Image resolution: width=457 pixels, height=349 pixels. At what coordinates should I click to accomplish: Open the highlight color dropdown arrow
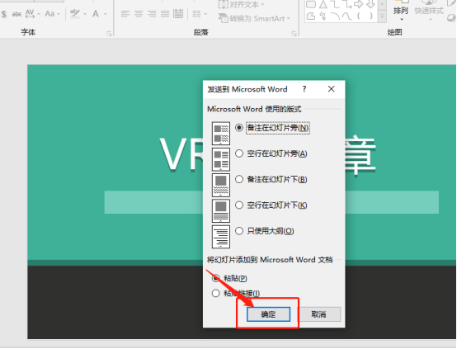pyautogui.click(x=85, y=14)
